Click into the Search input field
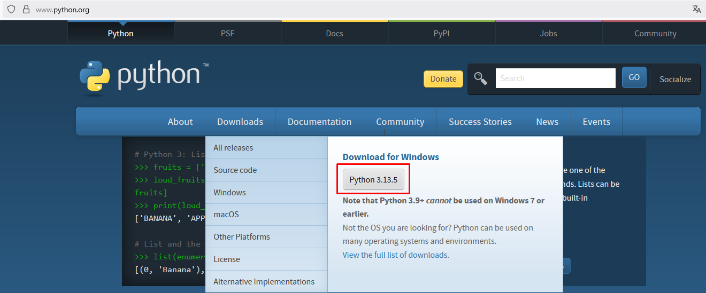This screenshot has width=706, height=293. (555, 78)
